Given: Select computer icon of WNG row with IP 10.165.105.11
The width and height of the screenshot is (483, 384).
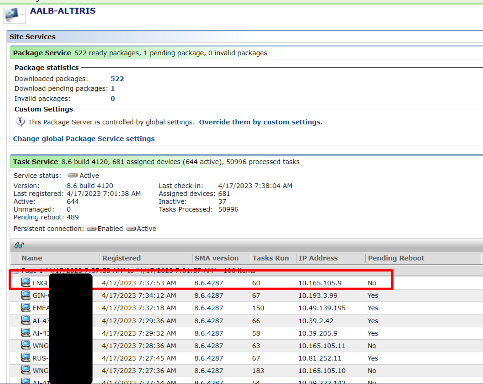Looking at the screenshot, I should (x=26, y=345).
